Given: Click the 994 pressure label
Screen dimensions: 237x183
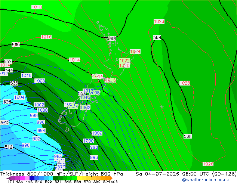Looking at the screenshot, I should point(41,130).
